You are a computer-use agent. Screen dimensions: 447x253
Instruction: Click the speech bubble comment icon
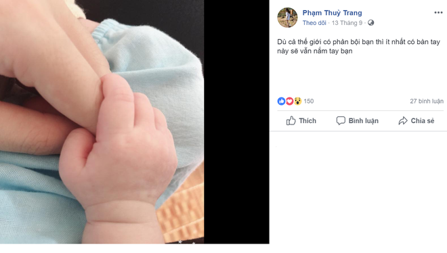tap(341, 120)
